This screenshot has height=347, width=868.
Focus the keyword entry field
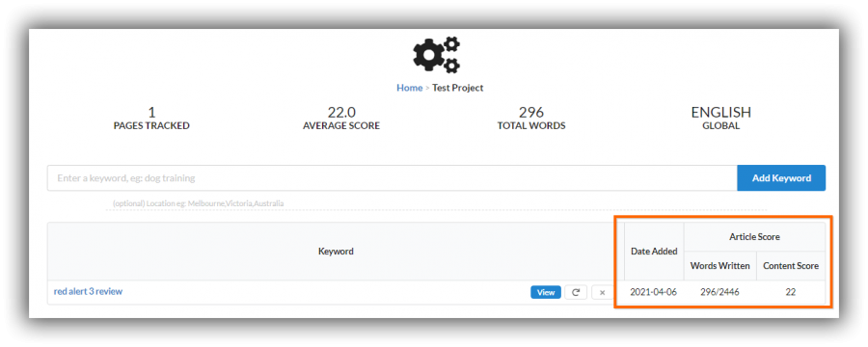(x=392, y=178)
